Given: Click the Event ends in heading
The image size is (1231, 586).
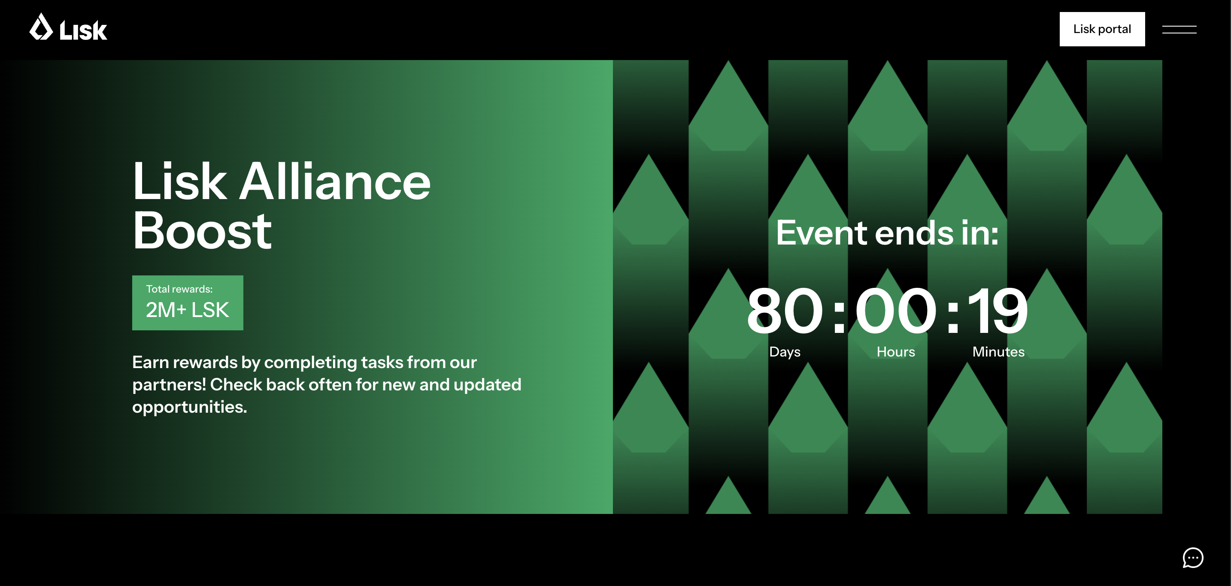Looking at the screenshot, I should click(x=887, y=233).
